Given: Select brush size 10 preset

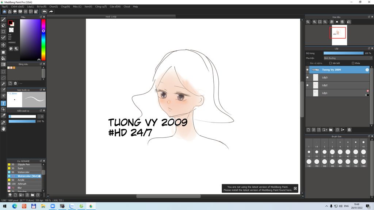Looking at the screenshot, I should [363, 144].
